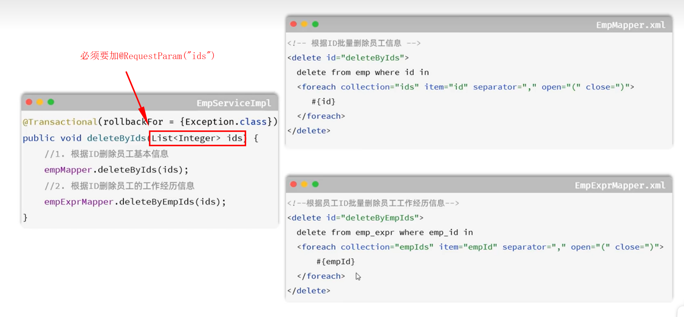
Task: Click the EmpMapper.xml title label
Action: click(x=630, y=25)
